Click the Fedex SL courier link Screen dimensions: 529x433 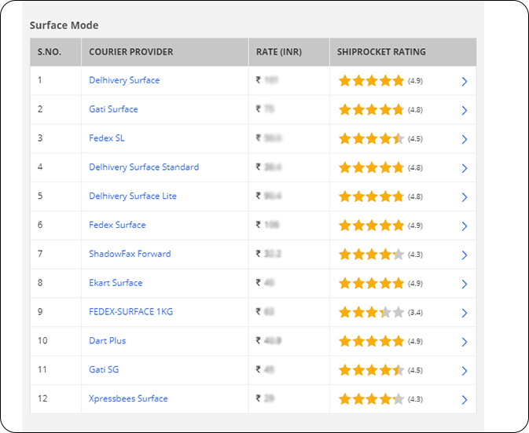[107, 138]
